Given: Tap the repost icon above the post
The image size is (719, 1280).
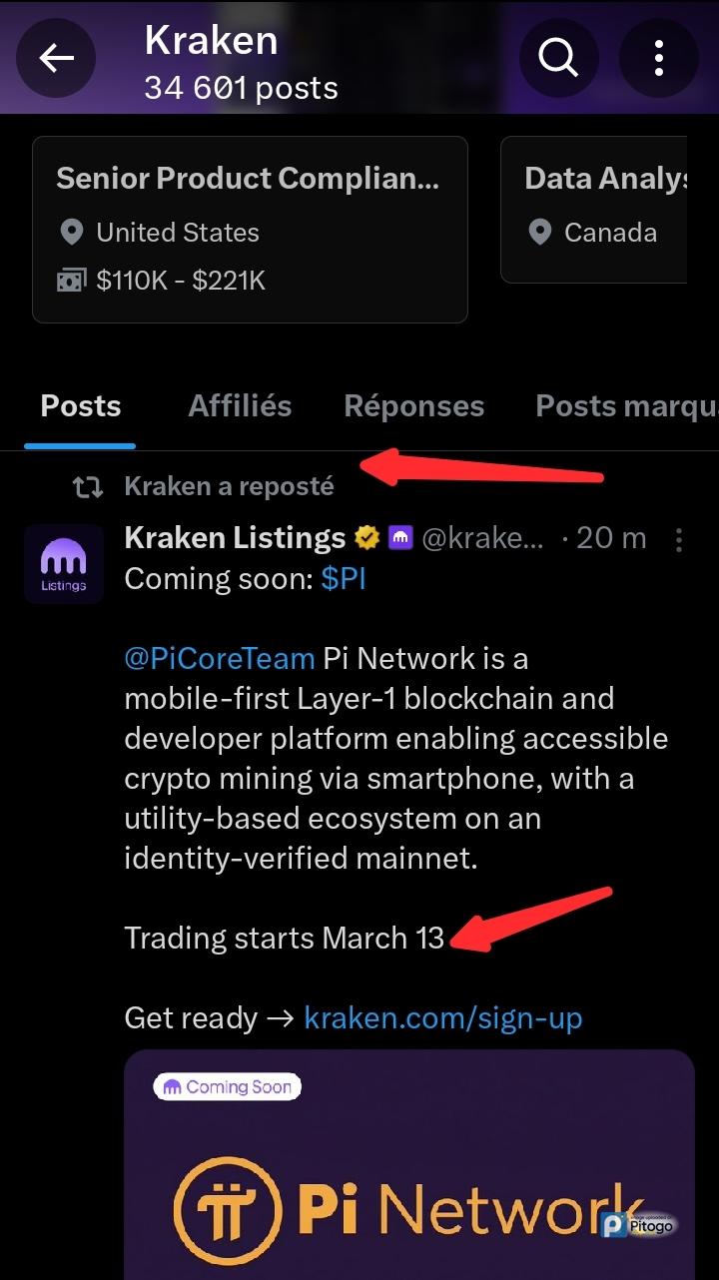Looking at the screenshot, I should (88, 487).
